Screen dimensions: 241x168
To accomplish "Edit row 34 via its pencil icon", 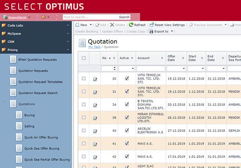I will [95, 105].
